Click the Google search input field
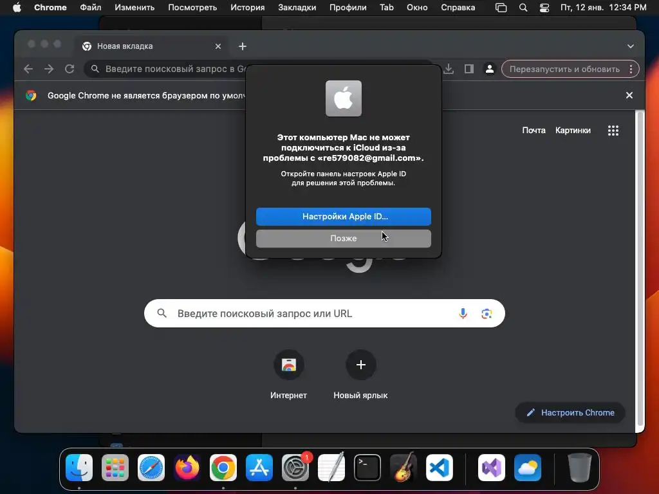This screenshot has height=494, width=659. tap(324, 313)
